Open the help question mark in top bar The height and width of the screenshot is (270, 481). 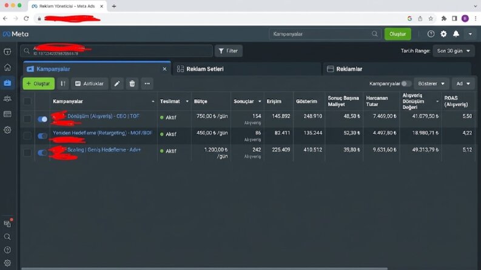(x=431, y=34)
